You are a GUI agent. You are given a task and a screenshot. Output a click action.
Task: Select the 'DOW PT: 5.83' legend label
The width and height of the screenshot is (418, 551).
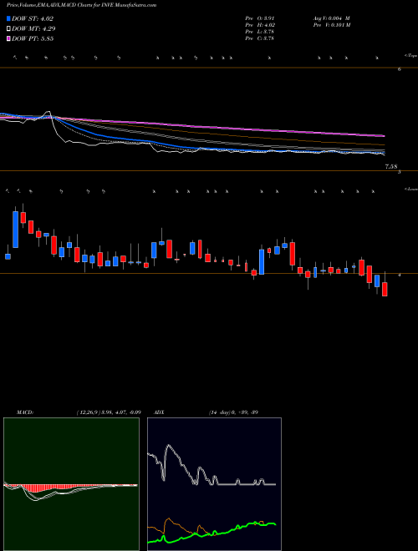tap(33, 38)
